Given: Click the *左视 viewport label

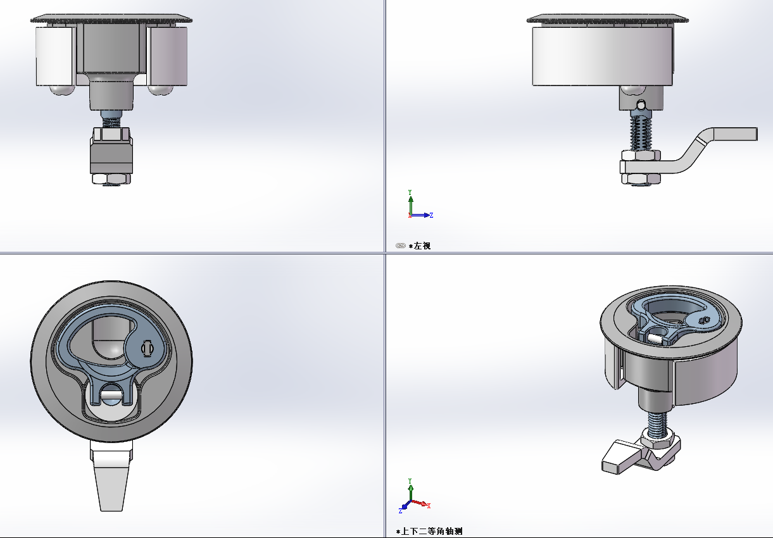Looking at the screenshot, I should coord(419,246).
